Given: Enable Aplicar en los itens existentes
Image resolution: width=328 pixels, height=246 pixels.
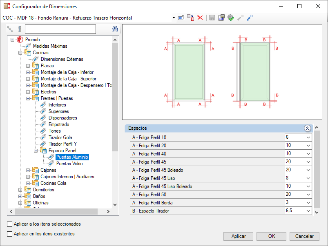Looking at the screenshot, I should pos(10,234).
